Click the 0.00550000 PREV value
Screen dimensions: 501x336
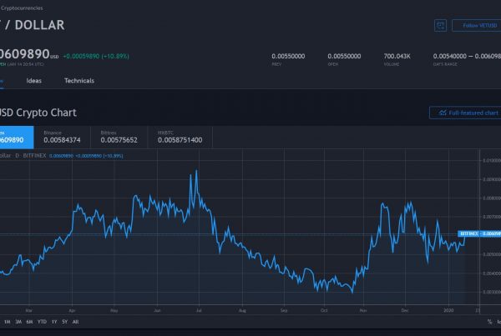coord(288,56)
